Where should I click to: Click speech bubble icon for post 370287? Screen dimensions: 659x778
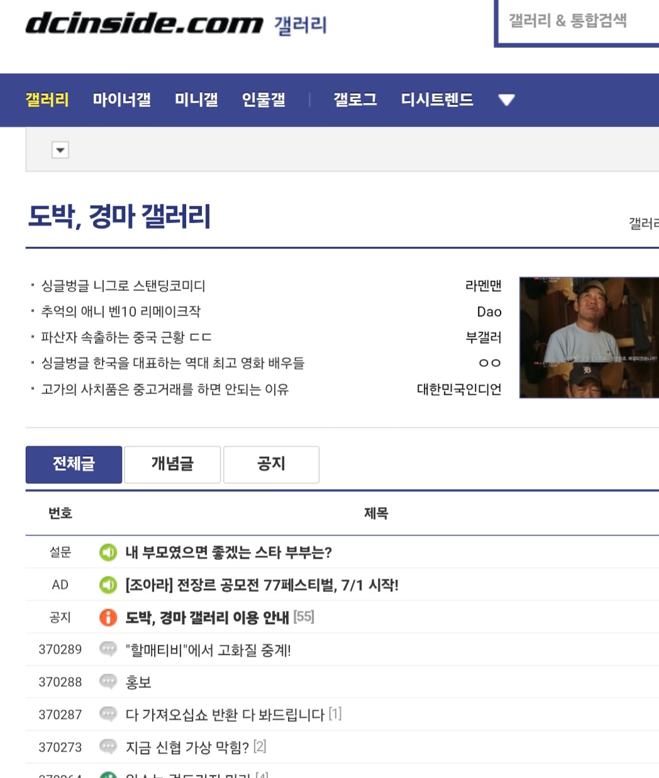tap(108, 715)
